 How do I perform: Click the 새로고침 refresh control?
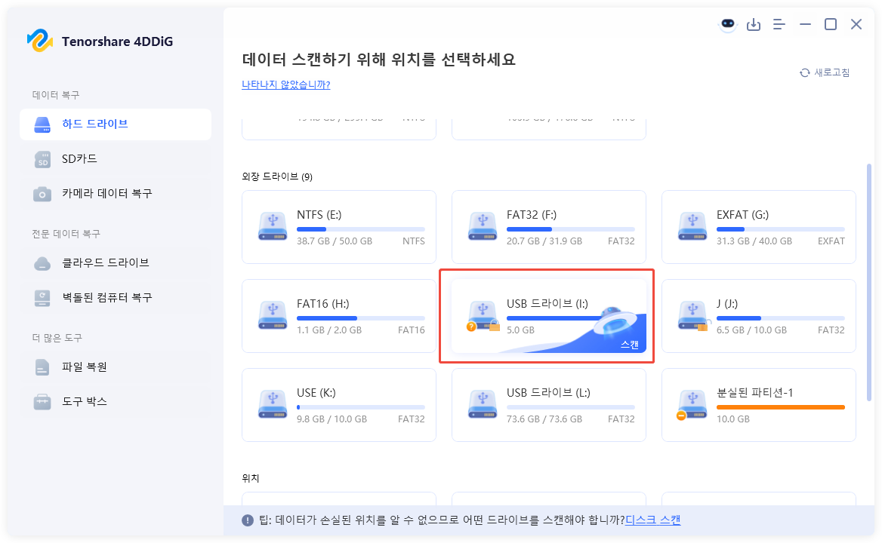point(823,72)
